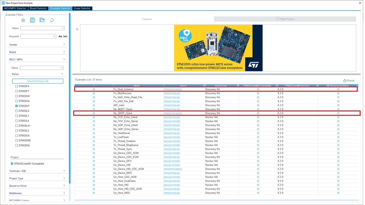Enable the STM32F7 series checkbox
The image size is (365, 205).
tap(16, 91)
